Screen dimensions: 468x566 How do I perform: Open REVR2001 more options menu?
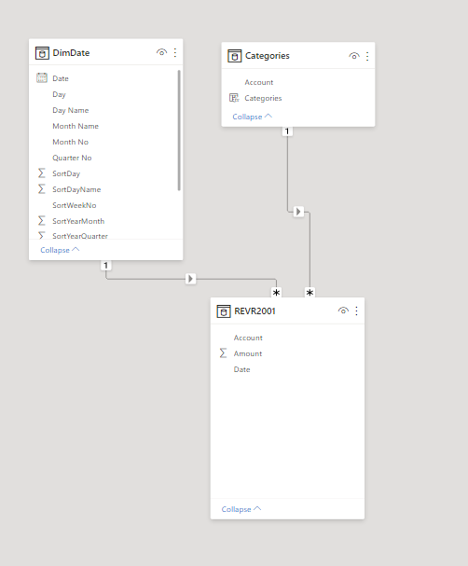(x=356, y=311)
